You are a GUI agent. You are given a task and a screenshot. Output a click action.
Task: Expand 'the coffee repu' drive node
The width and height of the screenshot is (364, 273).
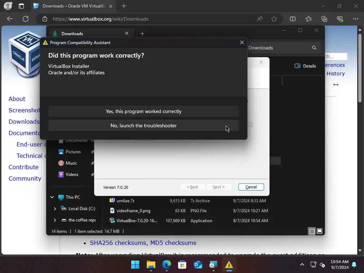pyautogui.click(x=55, y=220)
